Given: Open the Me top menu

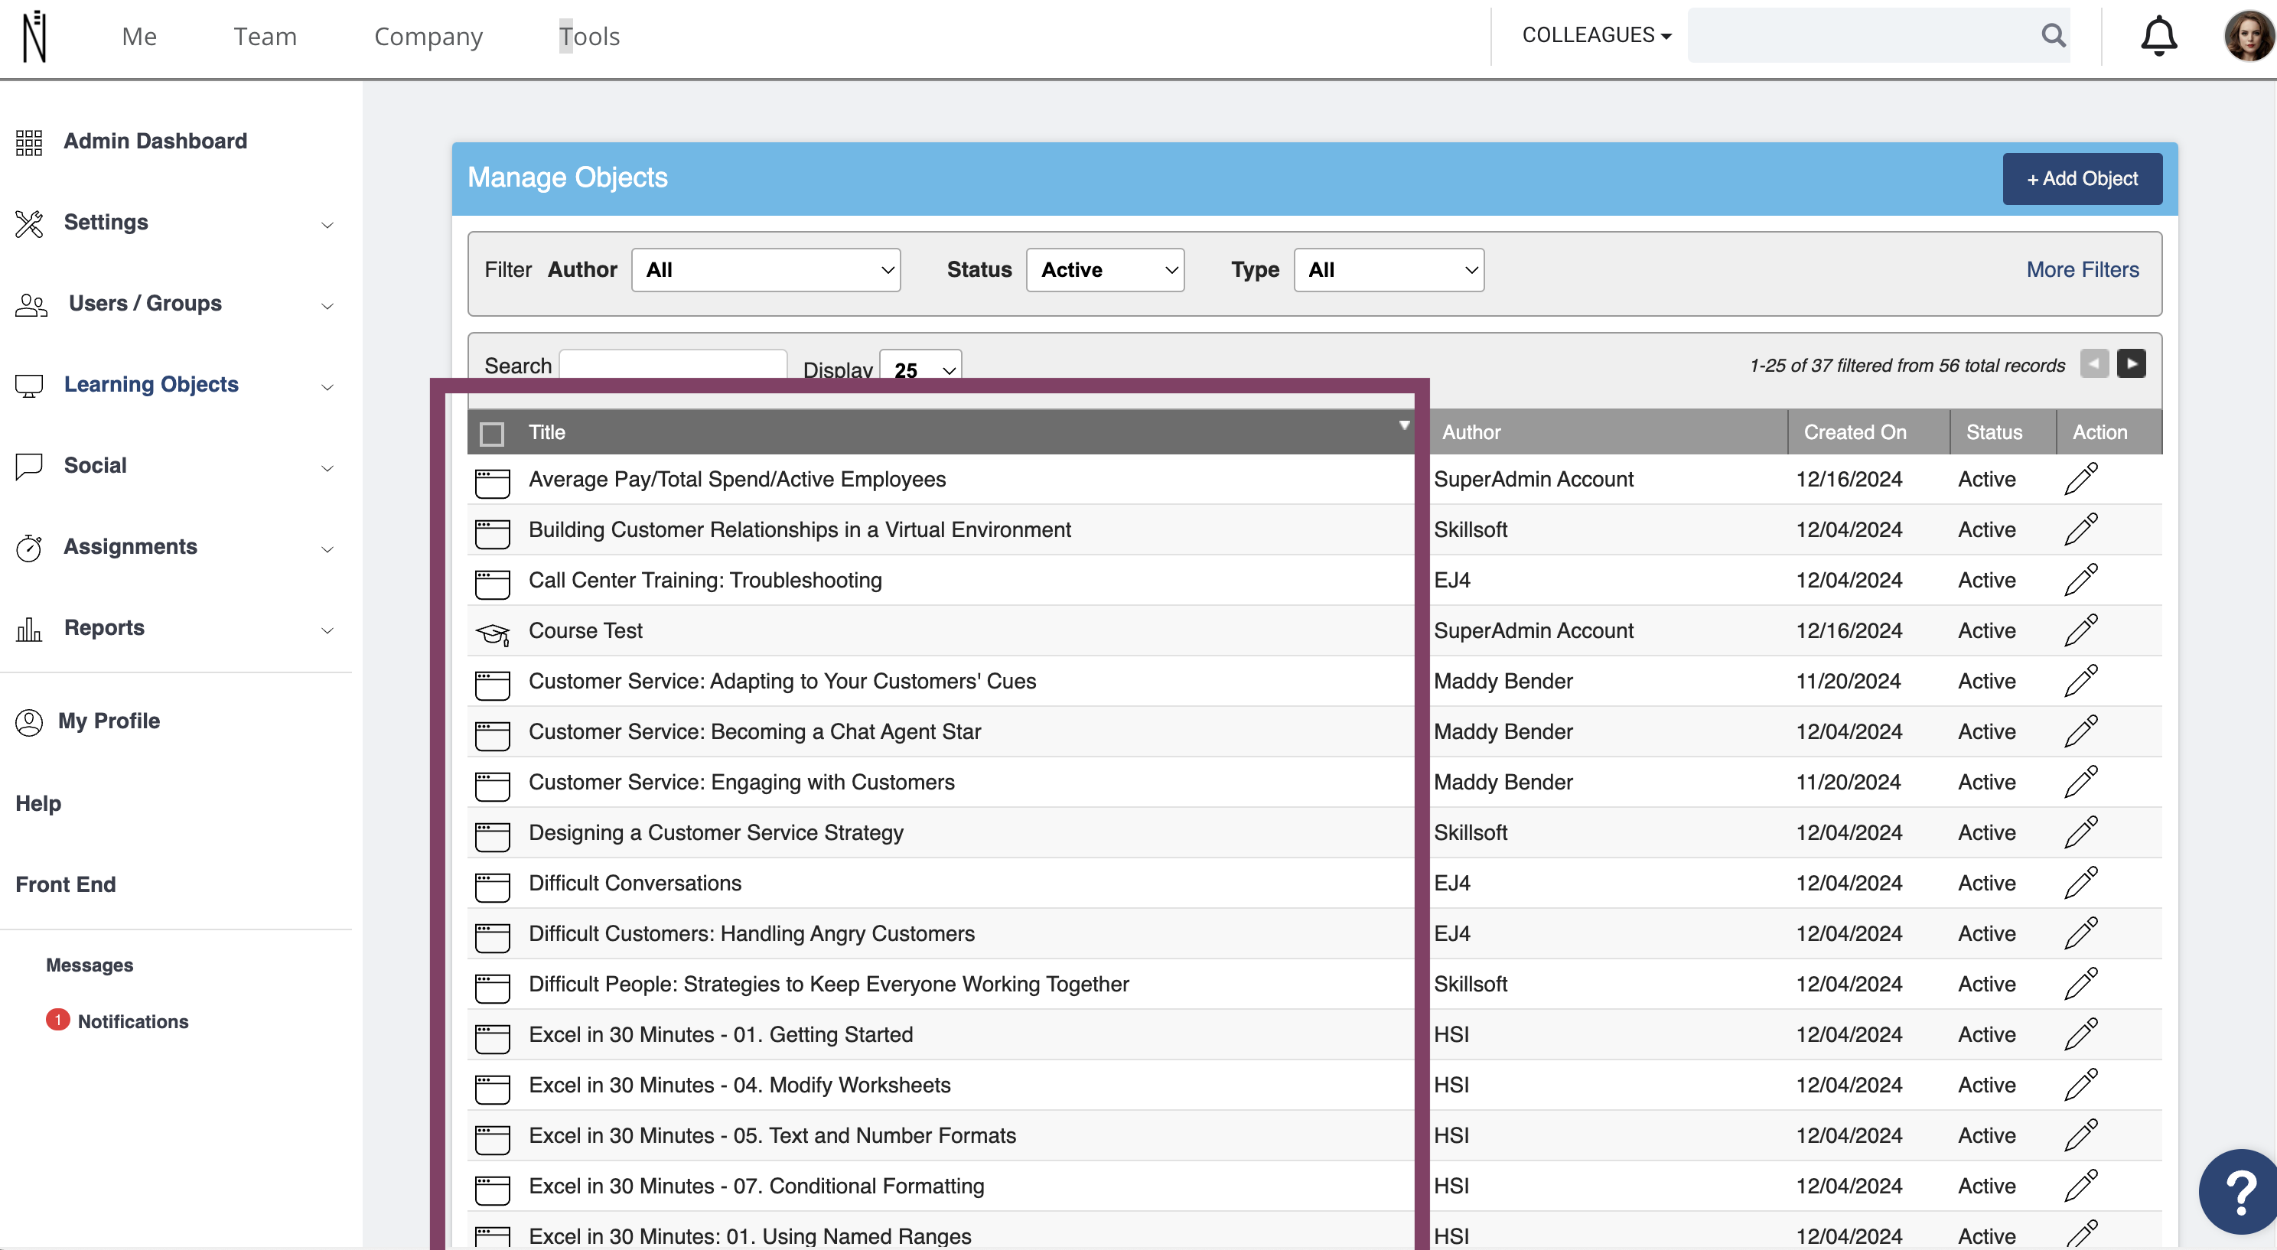Looking at the screenshot, I should [x=138, y=36].
